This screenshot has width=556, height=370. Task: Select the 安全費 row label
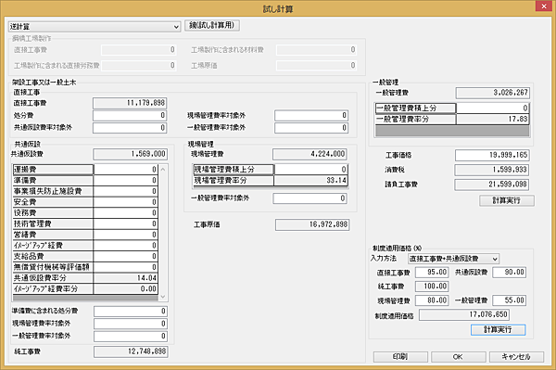[53, 202]
